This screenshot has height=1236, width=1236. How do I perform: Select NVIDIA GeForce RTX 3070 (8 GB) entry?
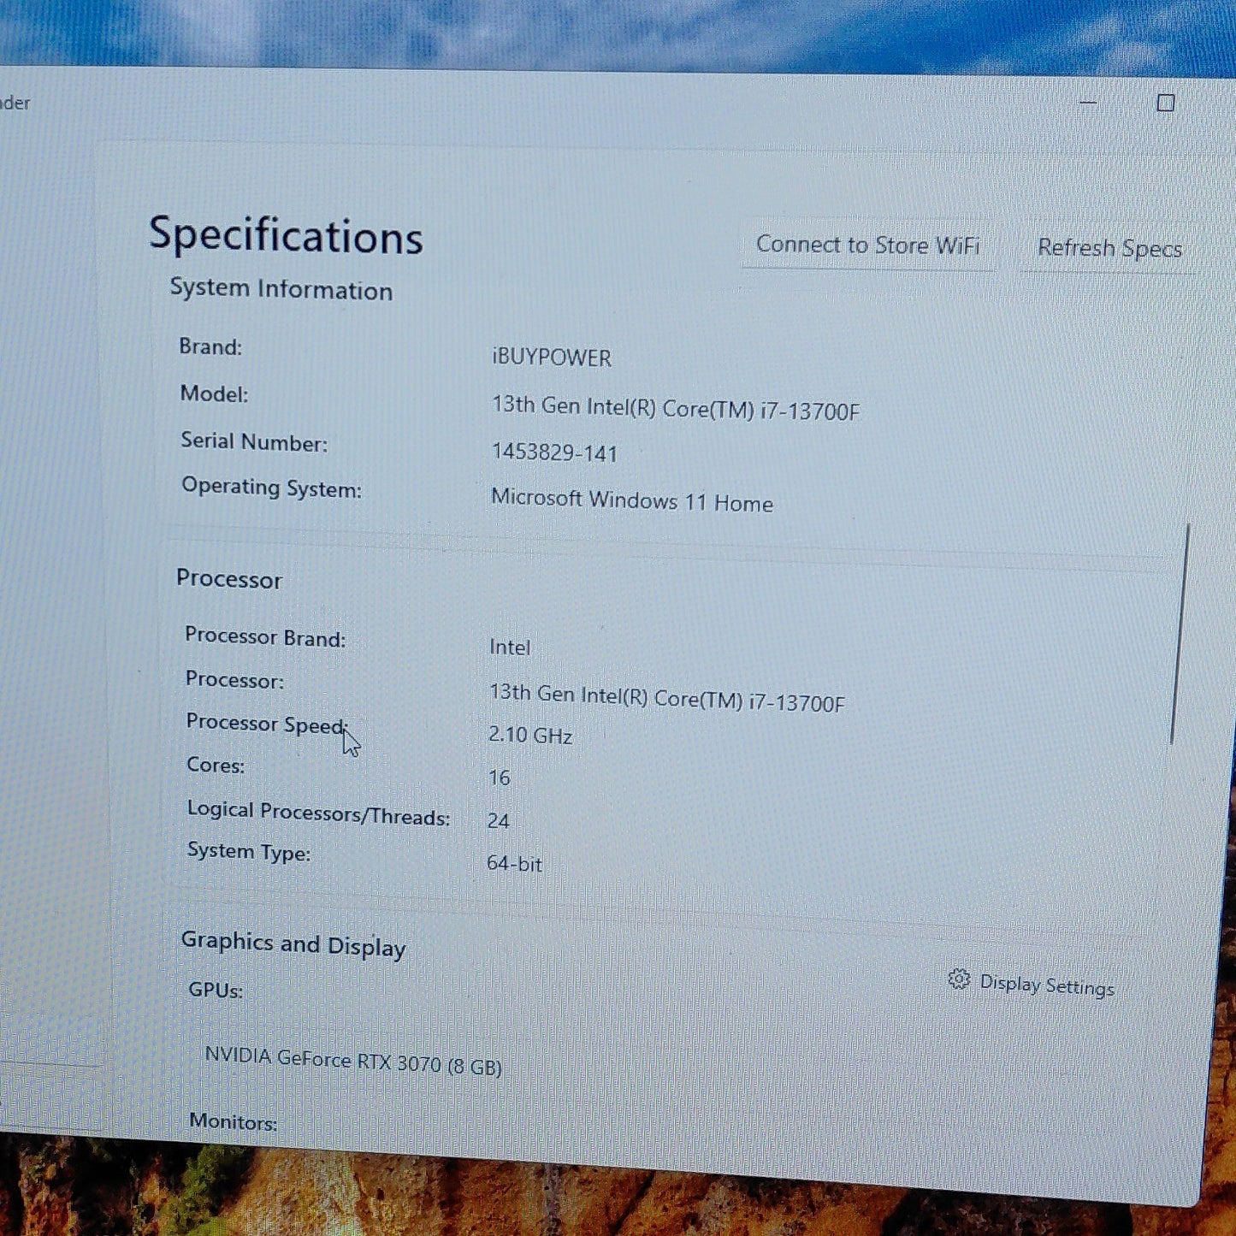tap(353, 1062)
